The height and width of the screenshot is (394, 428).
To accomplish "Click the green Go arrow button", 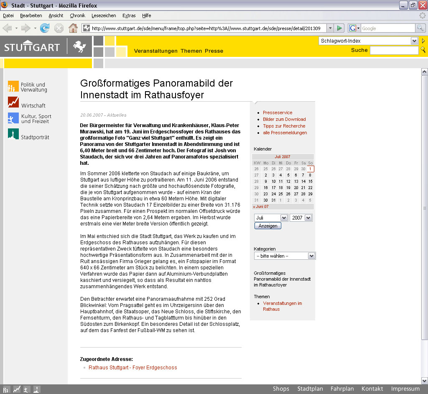I will [340, 28].
